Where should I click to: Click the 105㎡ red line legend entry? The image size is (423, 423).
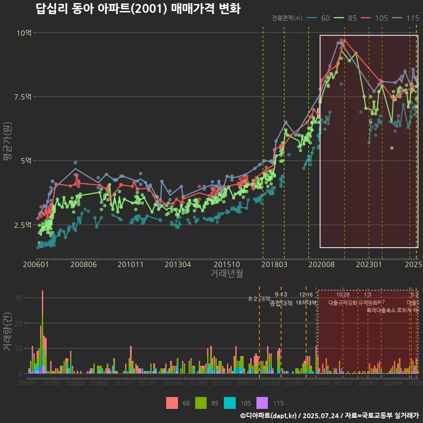pos(375,18)
